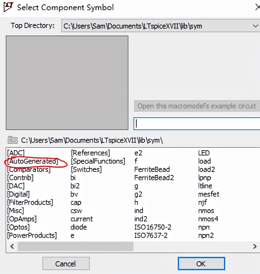Select the load symbol
Viewport: 260px width, 274px height.
[x=204, y=161]
